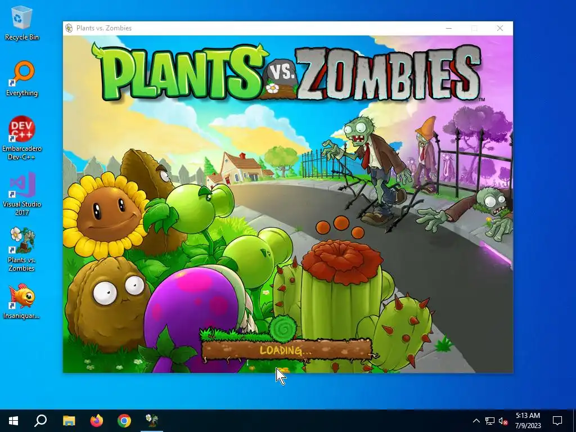This screenshot has height=432, width=576.
Task: Minimize the Plants vs. Zombies window
Action: (448, 28)
